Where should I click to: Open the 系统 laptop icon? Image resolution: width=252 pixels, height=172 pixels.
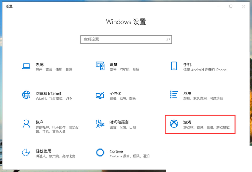[x=27, y=66]
